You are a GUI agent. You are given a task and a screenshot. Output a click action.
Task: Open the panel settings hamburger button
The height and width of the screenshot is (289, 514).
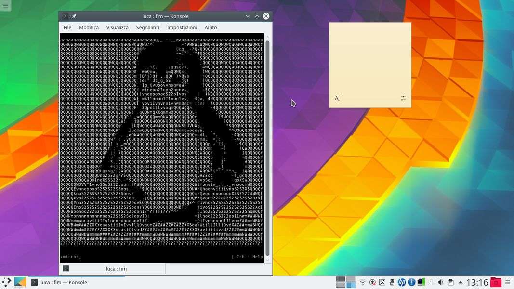[x=508, y=282]
